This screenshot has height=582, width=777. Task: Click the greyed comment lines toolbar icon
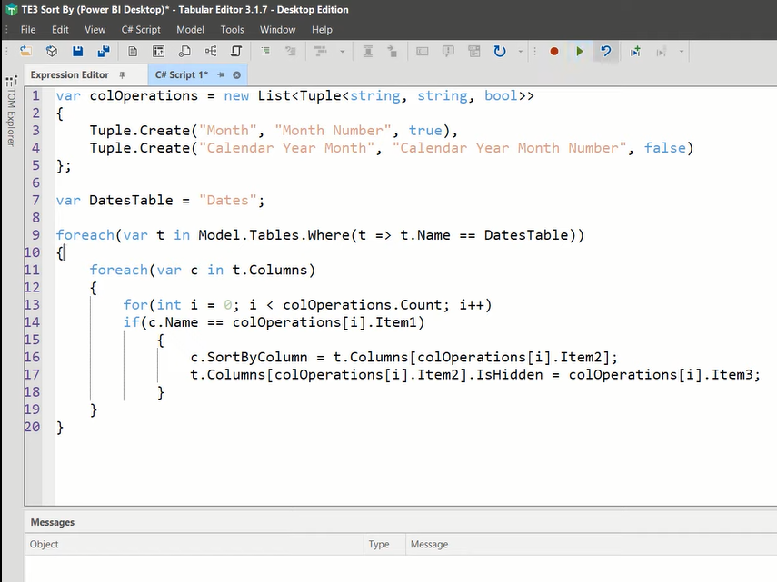click(x=291, y=52)
